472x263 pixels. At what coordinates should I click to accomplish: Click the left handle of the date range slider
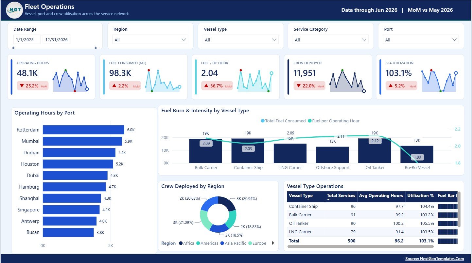pos(13,48)
